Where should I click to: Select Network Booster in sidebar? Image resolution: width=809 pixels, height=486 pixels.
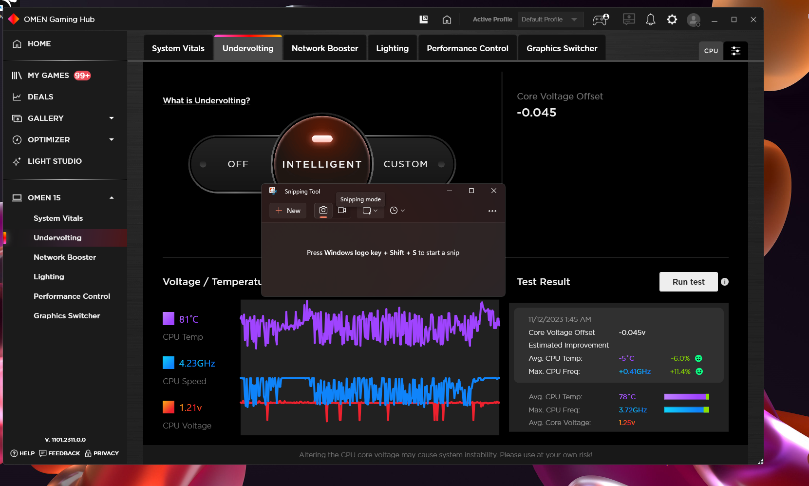tap(65, 257)
